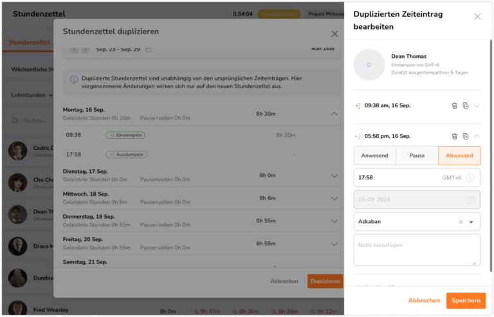Collapse the Montag, 16 Sep. section

click(x=334, y=114)
